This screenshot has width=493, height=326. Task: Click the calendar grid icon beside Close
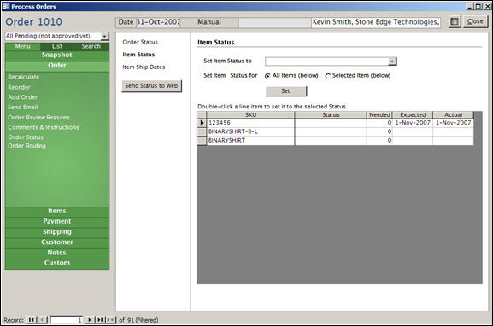tap(455, 21)
